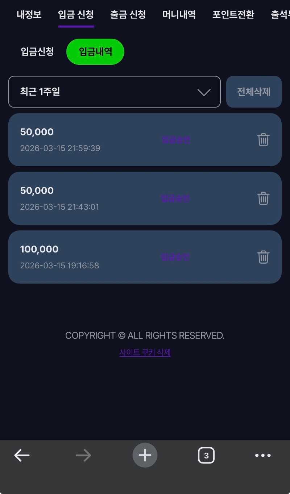
Task: Tap the 50,000 deposit card from 21:59:39
Action: point(91,140)
